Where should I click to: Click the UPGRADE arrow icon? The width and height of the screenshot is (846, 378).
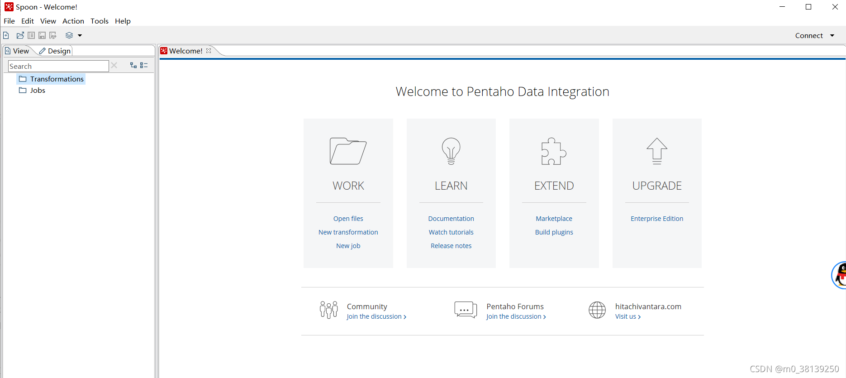[657, 151]
